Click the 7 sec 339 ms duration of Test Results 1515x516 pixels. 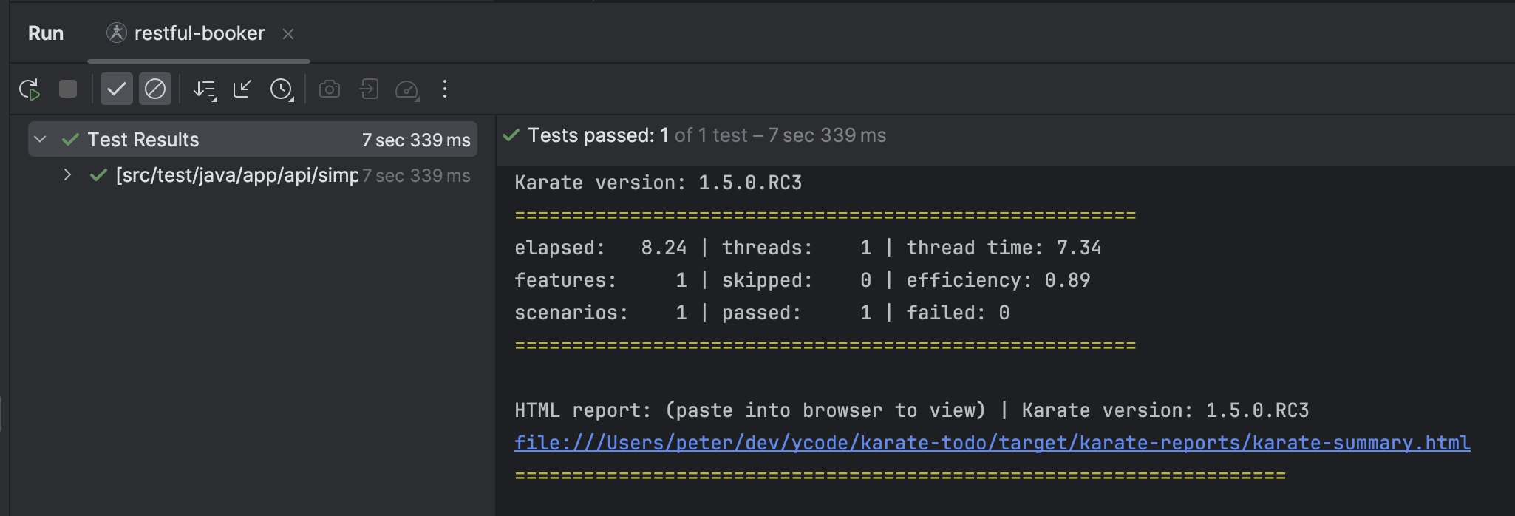(416, 140)
